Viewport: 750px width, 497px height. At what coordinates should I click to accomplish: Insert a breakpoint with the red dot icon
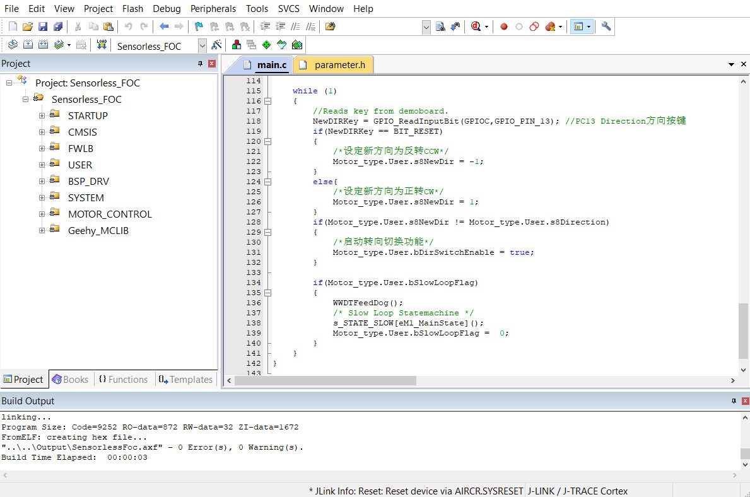coord(504,26)
